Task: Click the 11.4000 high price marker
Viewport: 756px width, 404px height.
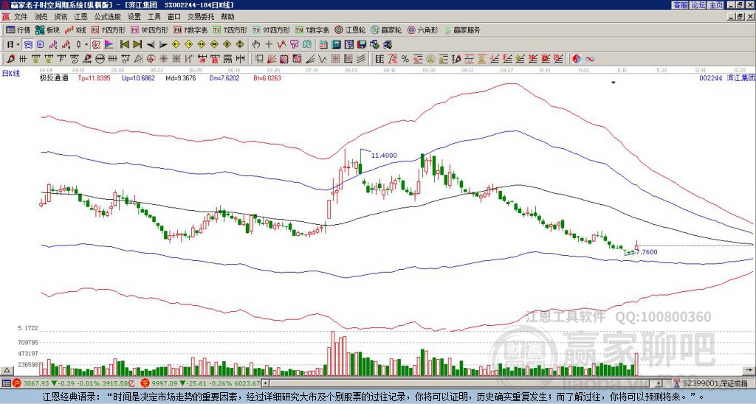Action: pos(384,155)
